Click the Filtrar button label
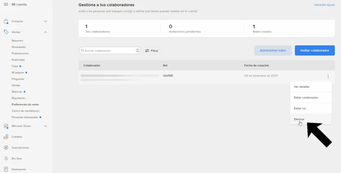The image size is (341, 173). click(x=155, y=51)
